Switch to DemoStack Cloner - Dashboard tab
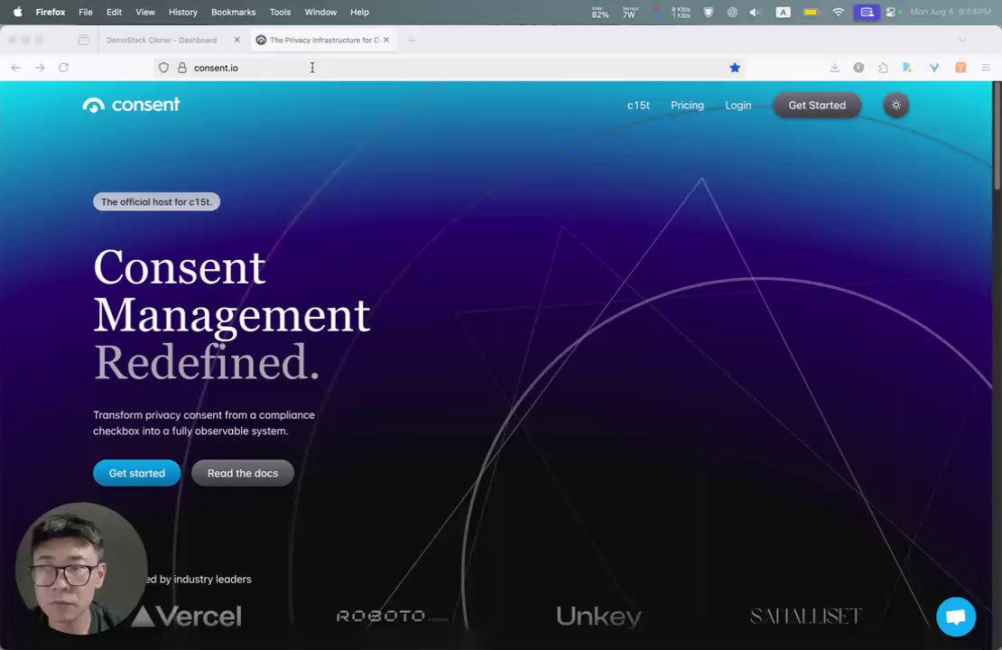The height and width of the screenshot is (650, 1002). click(162, 40)
